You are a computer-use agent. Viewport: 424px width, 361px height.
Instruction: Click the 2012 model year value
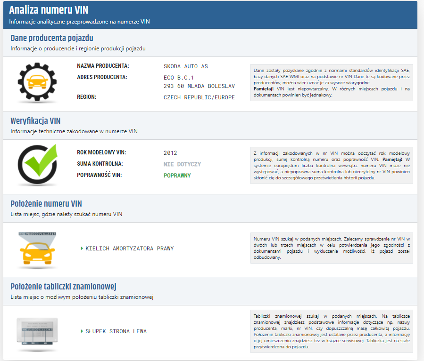[x=170, y=153]
